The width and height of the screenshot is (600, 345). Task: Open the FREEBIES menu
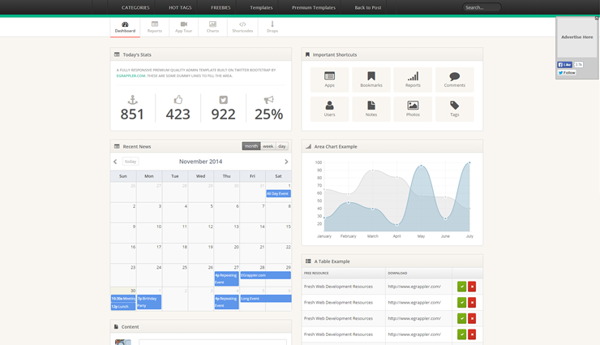pos(221,7)
